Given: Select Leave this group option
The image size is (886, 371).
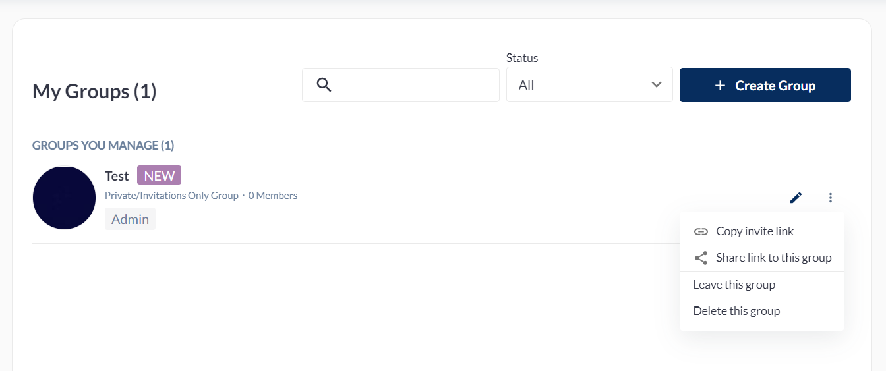Looking at the screenshot, I should pyautogui.click(x=734, y=285).
